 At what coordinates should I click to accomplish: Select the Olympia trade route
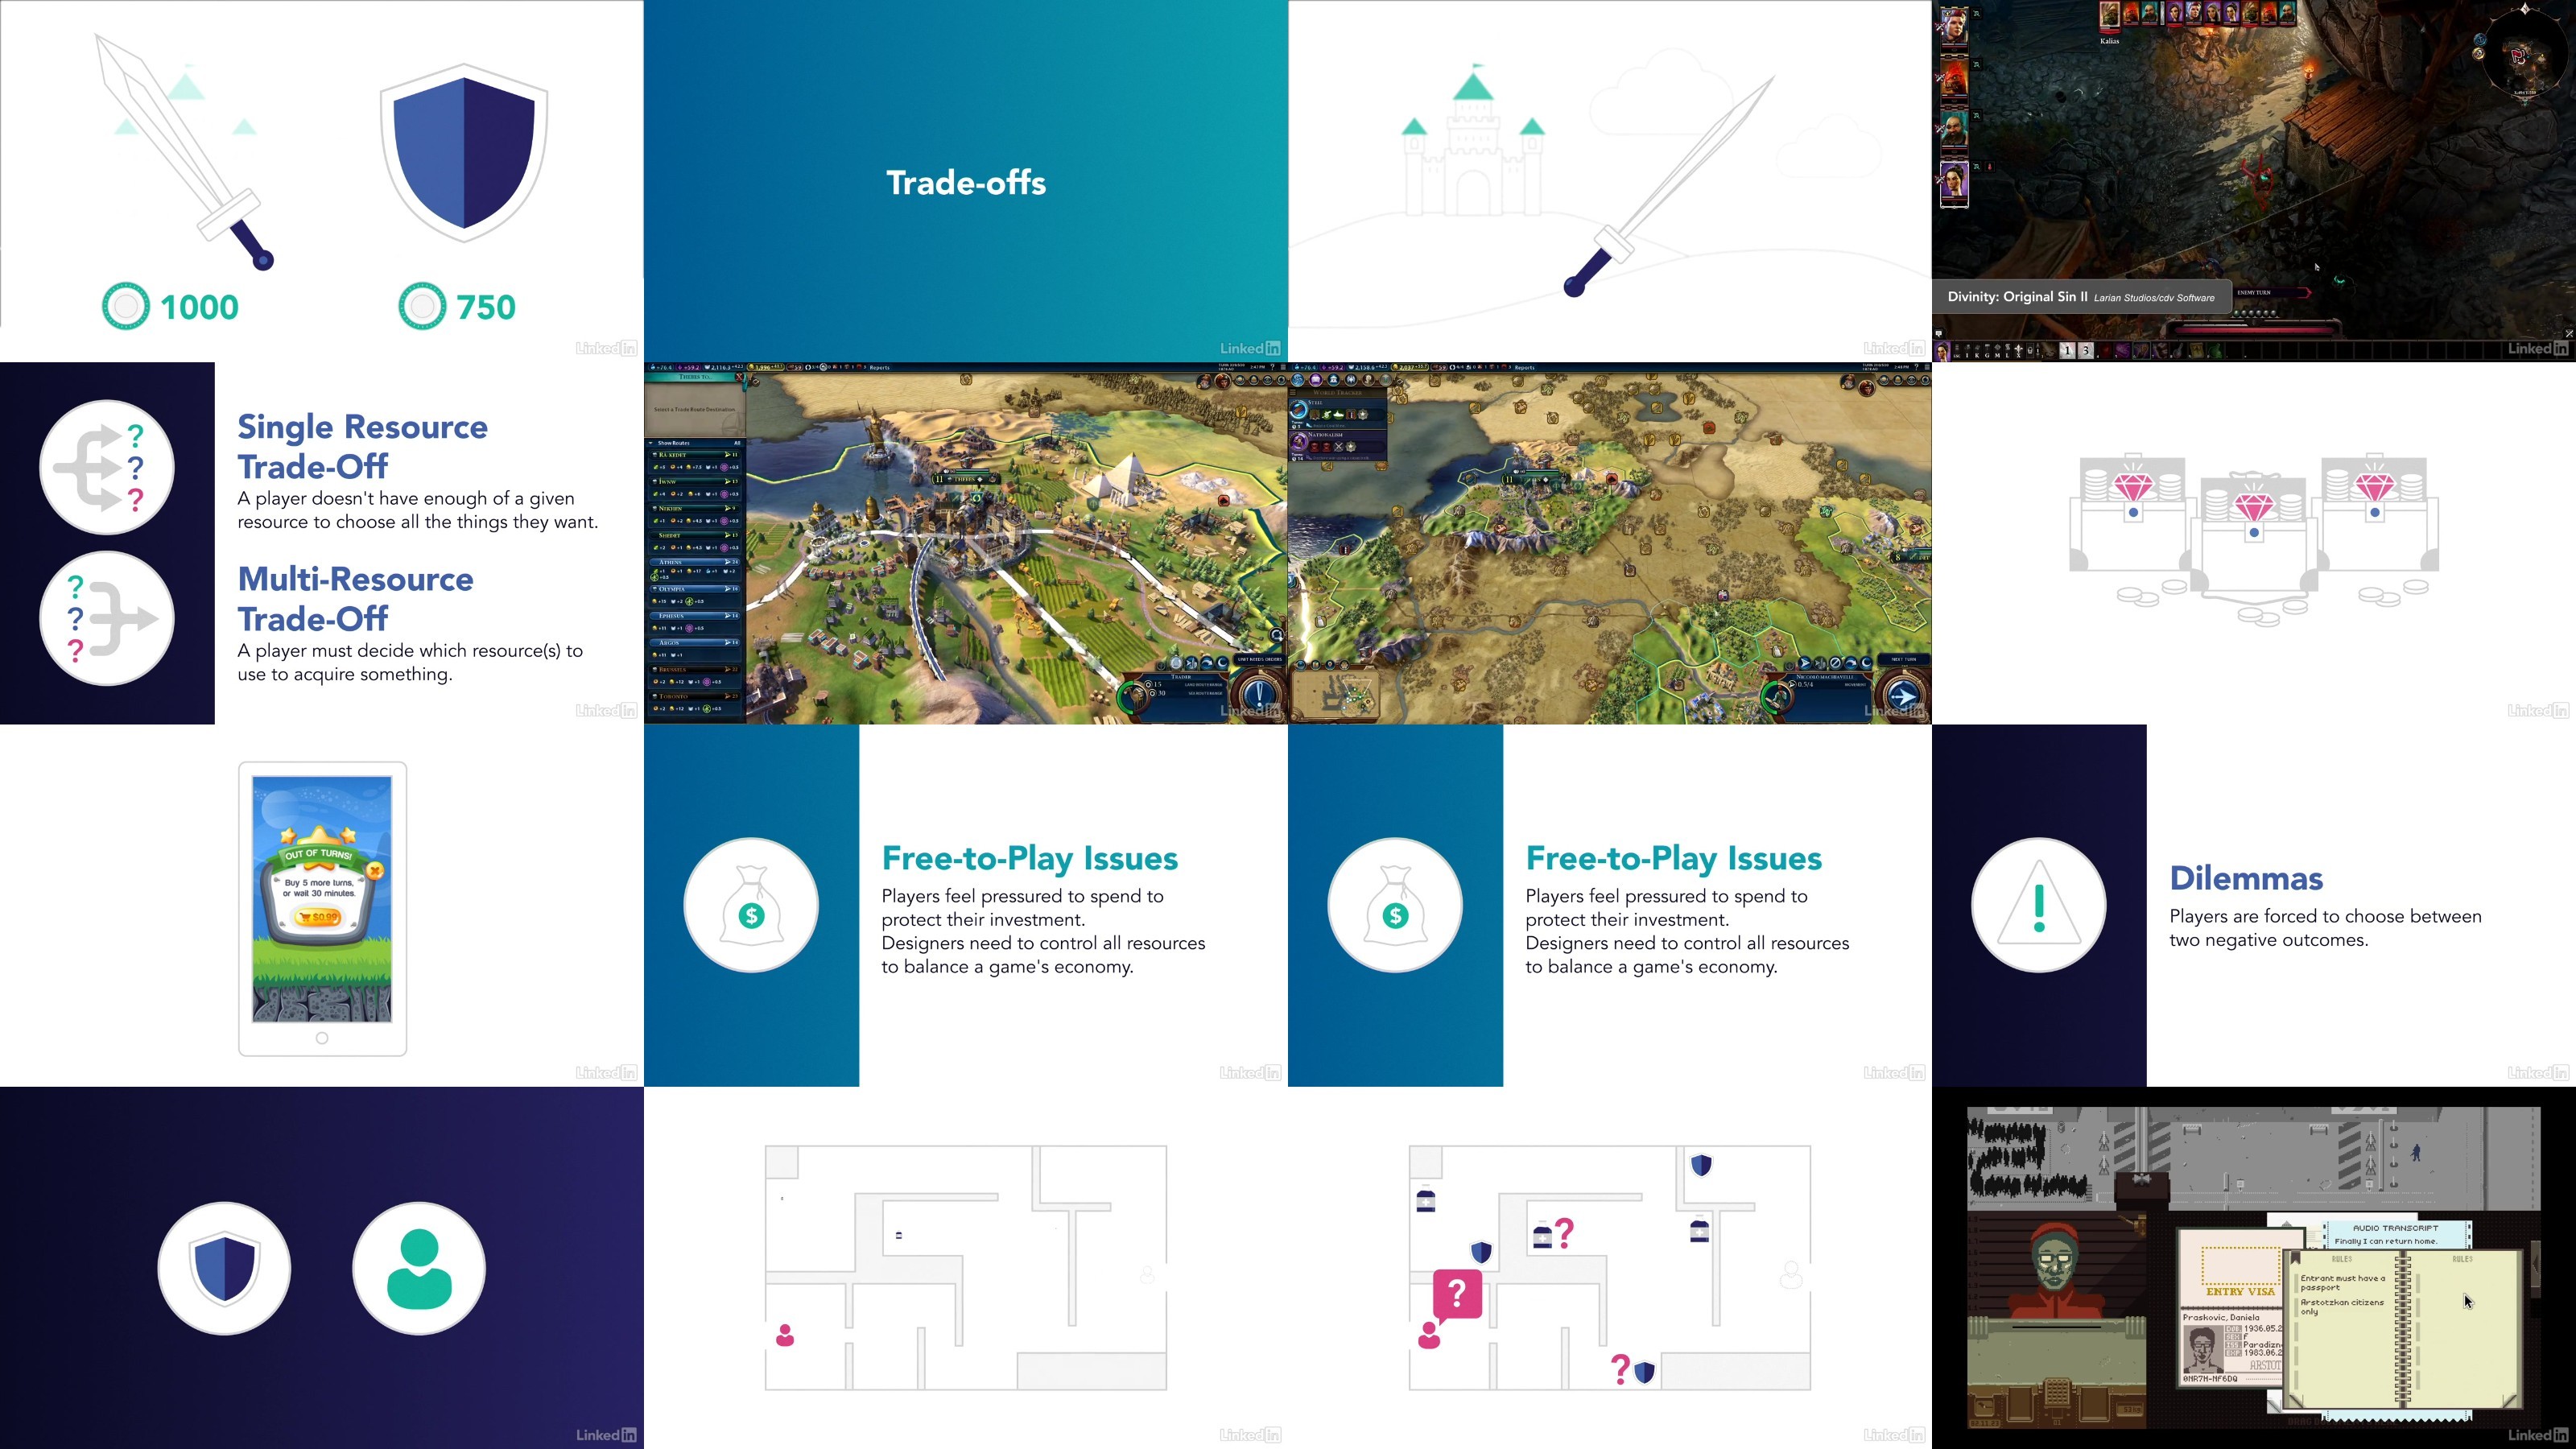(696, 596)
